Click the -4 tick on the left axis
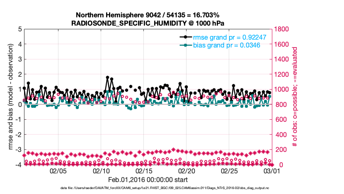 tap(19, 165)
